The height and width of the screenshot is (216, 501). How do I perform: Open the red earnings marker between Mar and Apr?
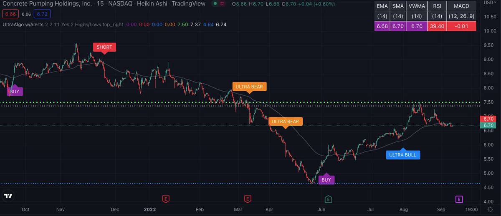click(248, 199)
